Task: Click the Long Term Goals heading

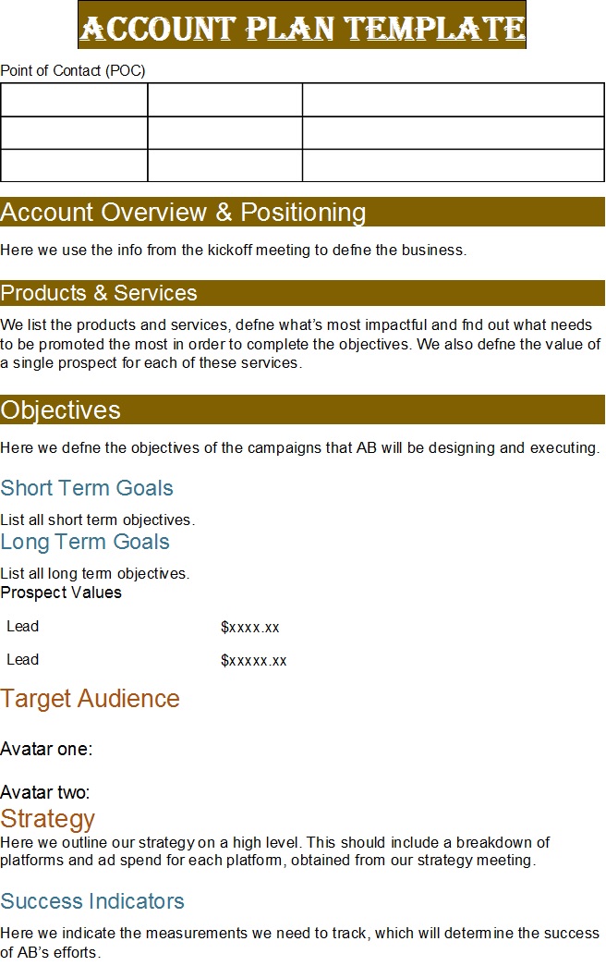Action: pos(85,542)
